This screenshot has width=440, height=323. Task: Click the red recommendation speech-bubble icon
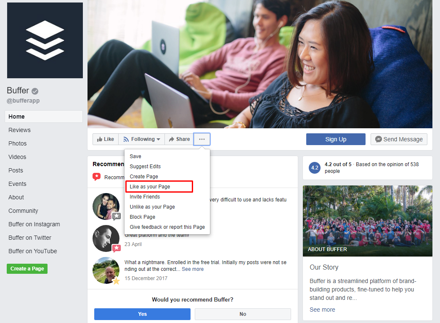[x=96, y=177]
